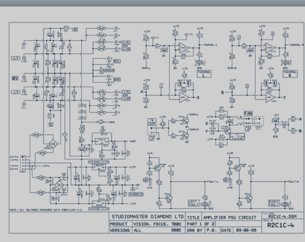Select the boxed -LVL output label
The image size is (305, 242).
(126, 92)
